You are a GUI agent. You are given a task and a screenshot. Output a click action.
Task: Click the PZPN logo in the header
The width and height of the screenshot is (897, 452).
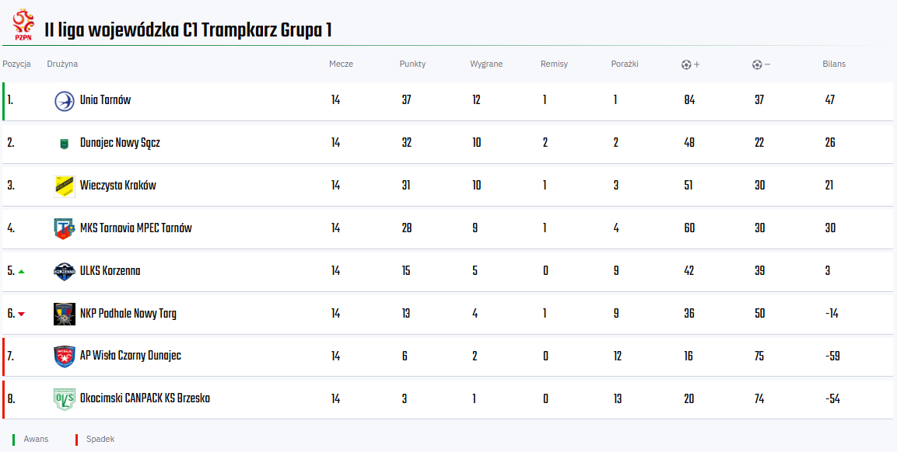click(24, 25)
